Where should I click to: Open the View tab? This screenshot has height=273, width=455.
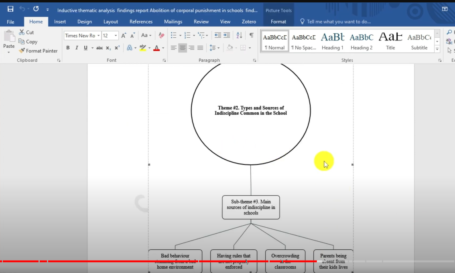tap(225, 22)
